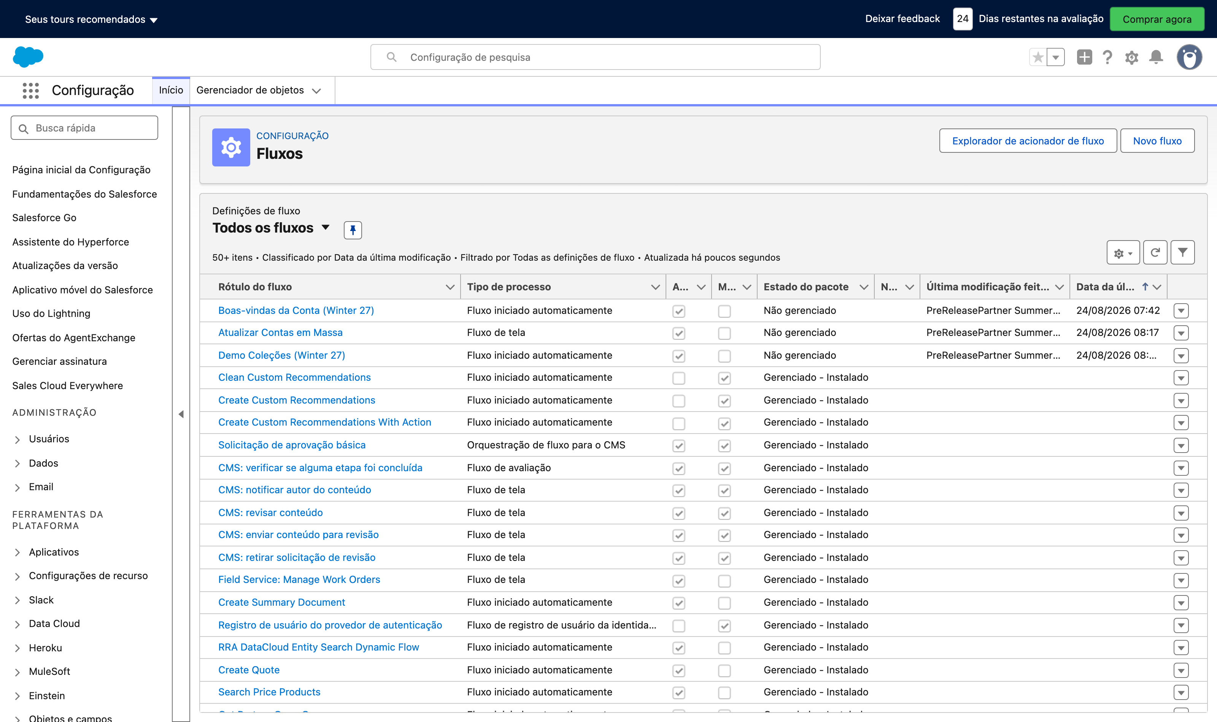Screen dimensions: 1217x722
Task: Toggle active checkbox for Boas-vindas da Conta
Action: [678, 311]
